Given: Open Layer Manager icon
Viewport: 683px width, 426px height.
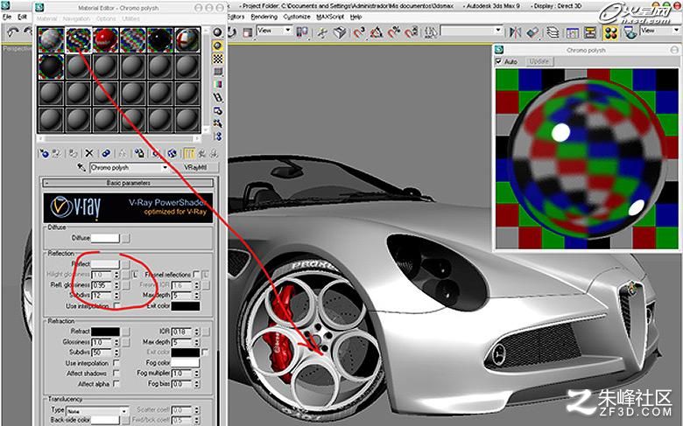Looking at the screenshot, I should point(553,32).
